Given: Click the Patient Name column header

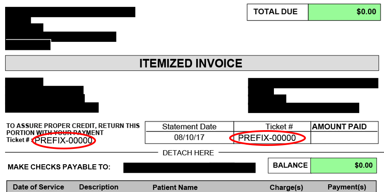Looking at the screenshot, I should (x=175, y=188).
